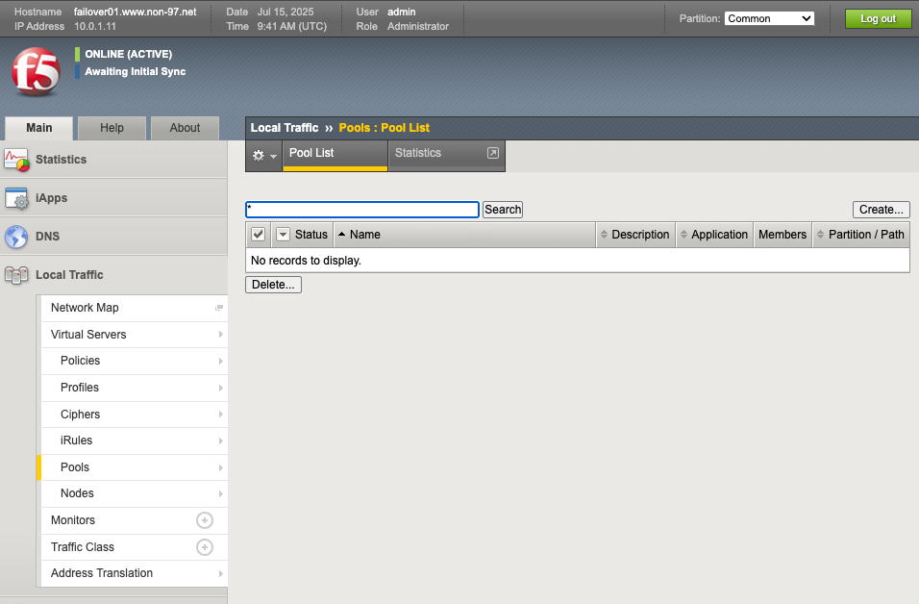This screenshot has width=919, height=604.
Task: Switch to the Main tab
Action: [x=39, y=128]
